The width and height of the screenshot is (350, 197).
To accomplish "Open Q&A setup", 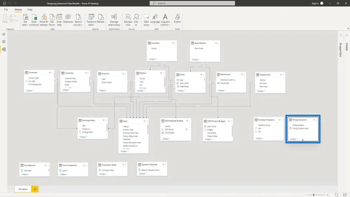I will click(x=146, y=20).
